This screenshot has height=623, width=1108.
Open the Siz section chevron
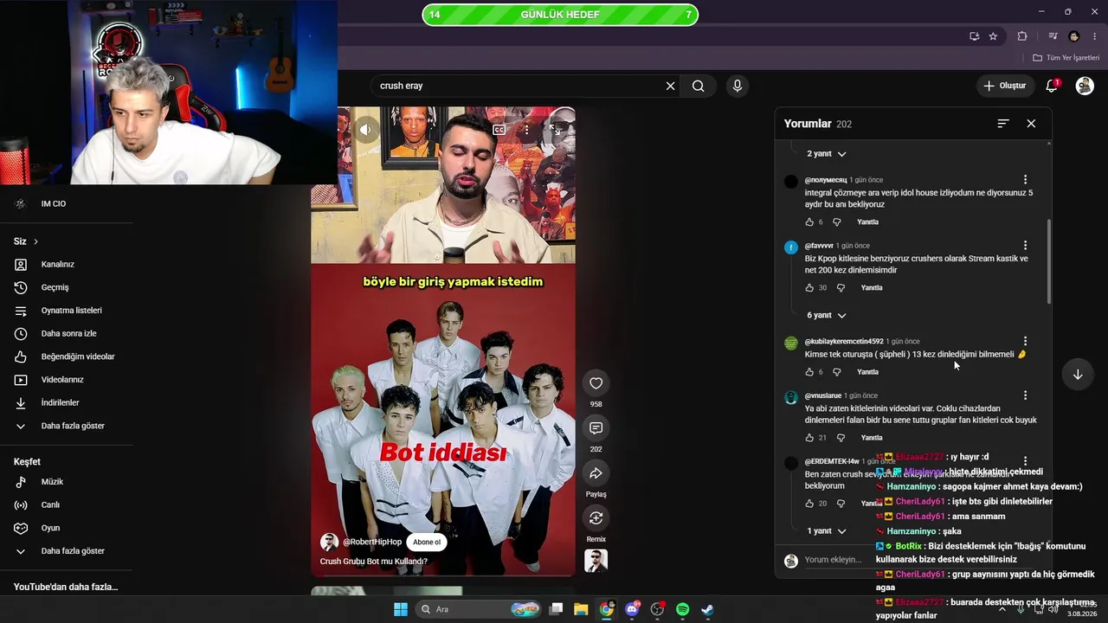point(35,241)
